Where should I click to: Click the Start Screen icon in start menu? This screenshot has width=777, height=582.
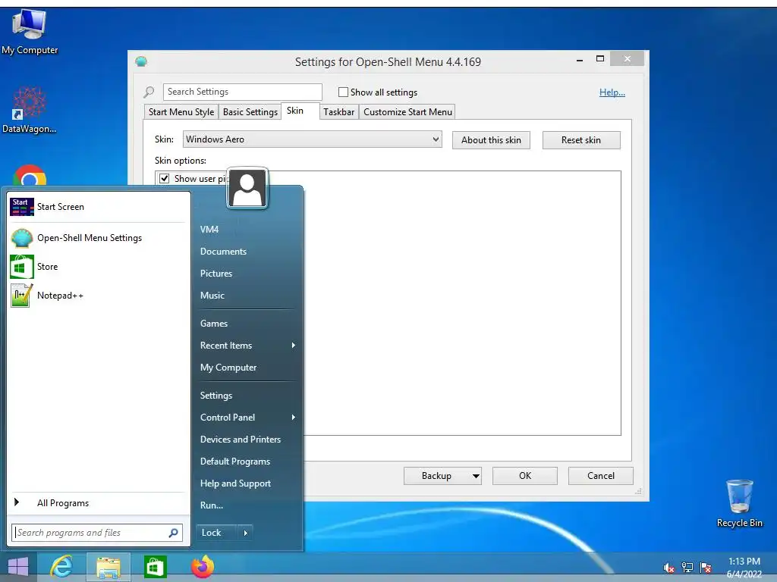(22, 207)
